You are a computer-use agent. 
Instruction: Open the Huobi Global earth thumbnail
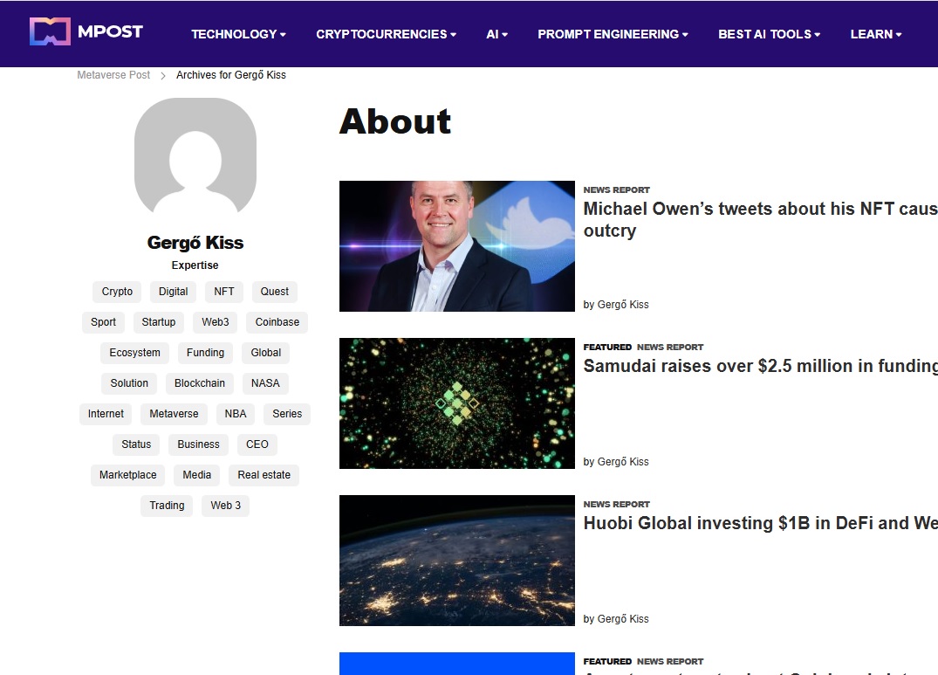pos(456,561)
